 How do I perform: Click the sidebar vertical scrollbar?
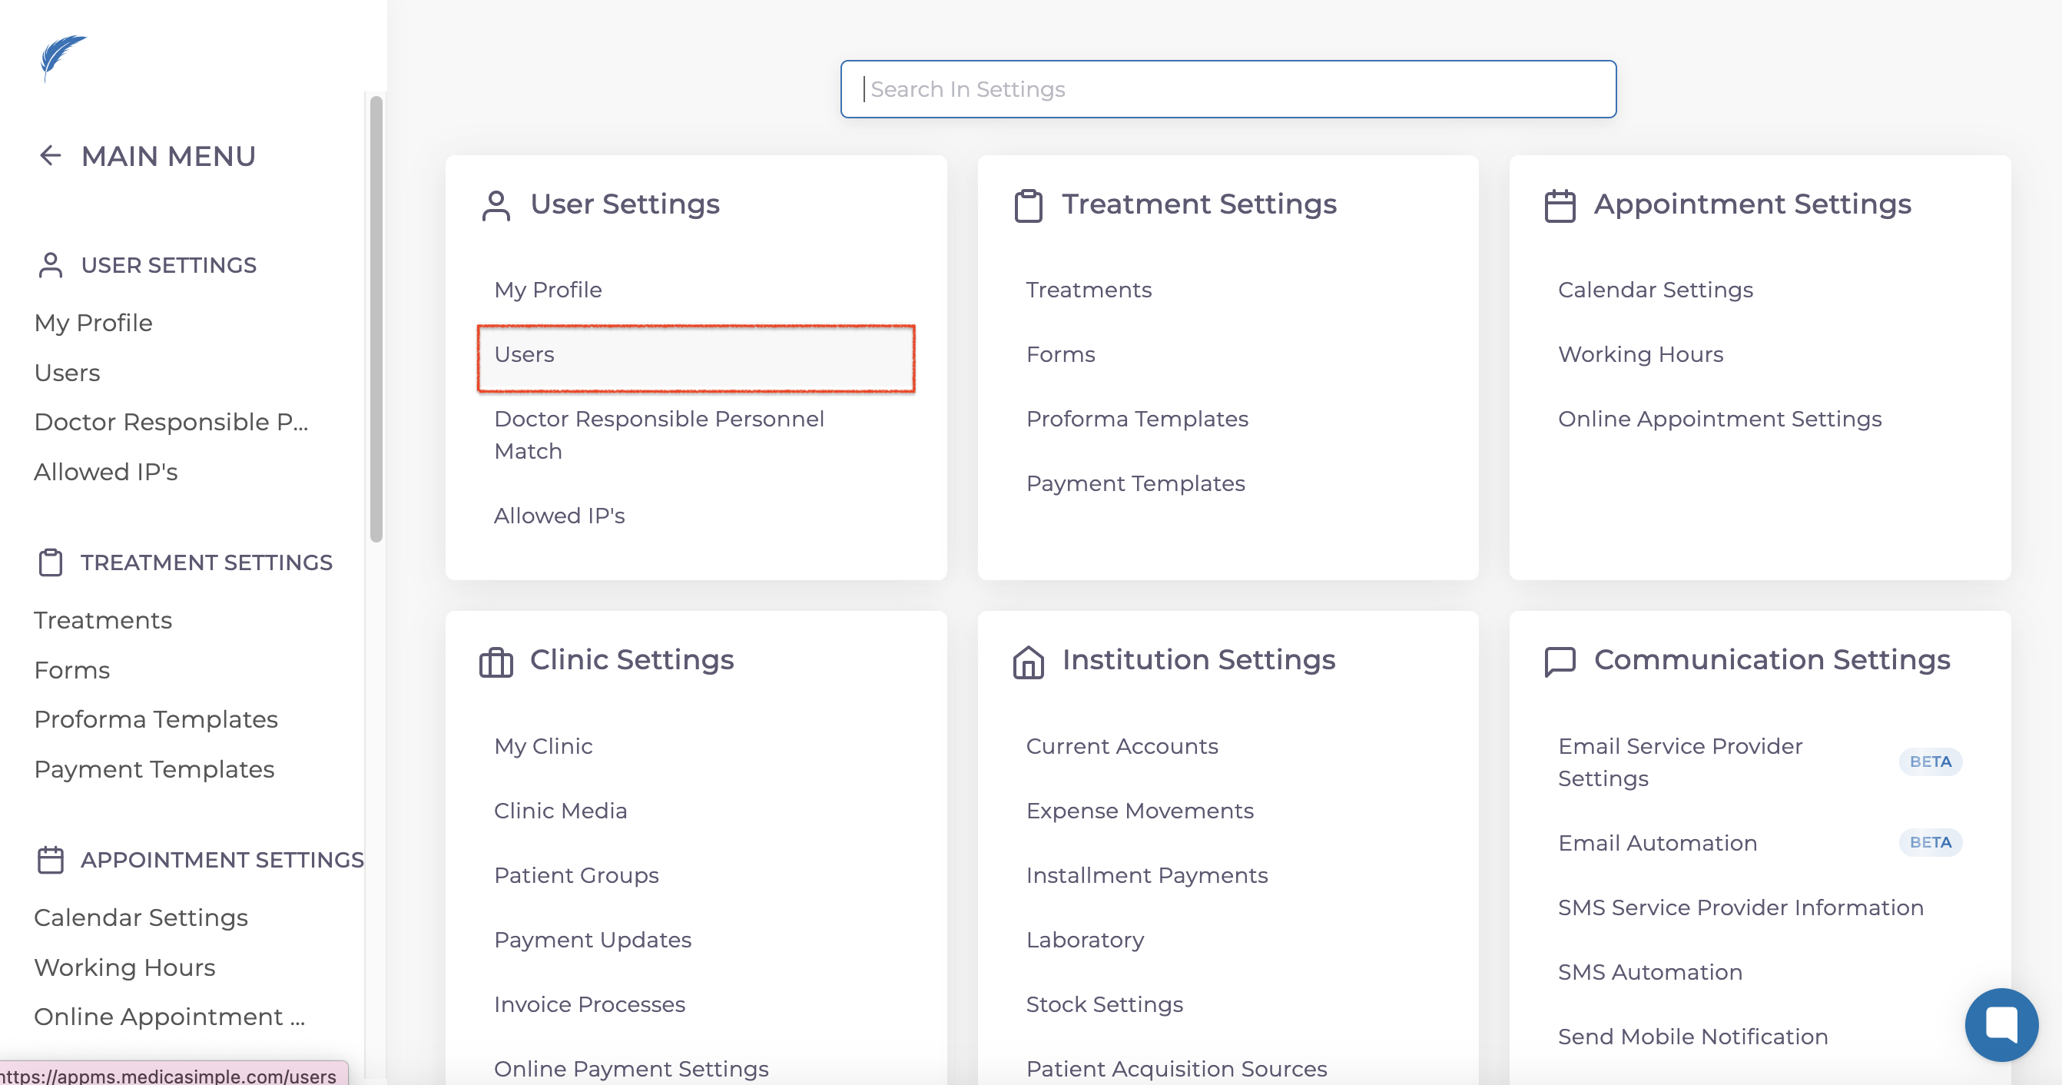[376, 319]
